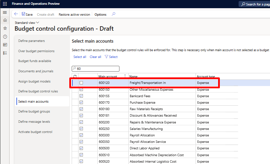
Task: Expand the hamburger navigation menu
Action: (x=5, y=12)
